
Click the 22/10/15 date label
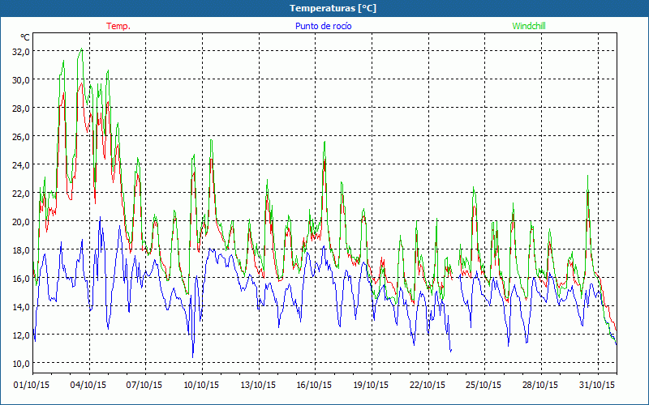point(428,385)
